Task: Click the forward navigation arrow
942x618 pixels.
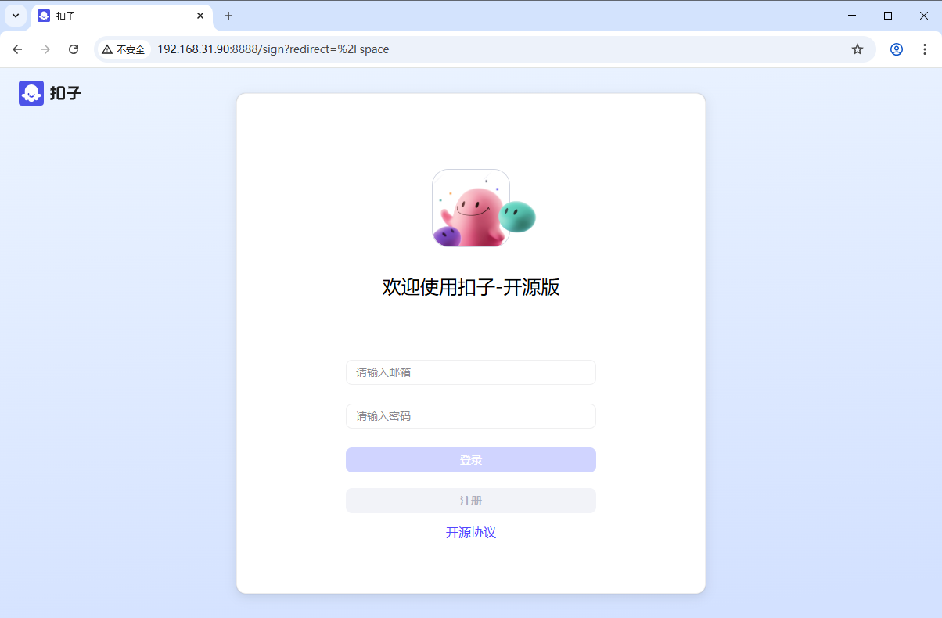Action: [x=45, y=49]
